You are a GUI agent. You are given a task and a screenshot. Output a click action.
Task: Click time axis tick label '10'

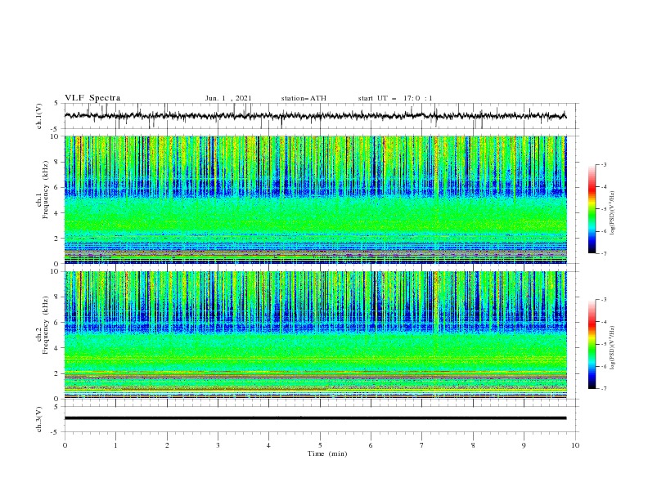tap(575, 445)
